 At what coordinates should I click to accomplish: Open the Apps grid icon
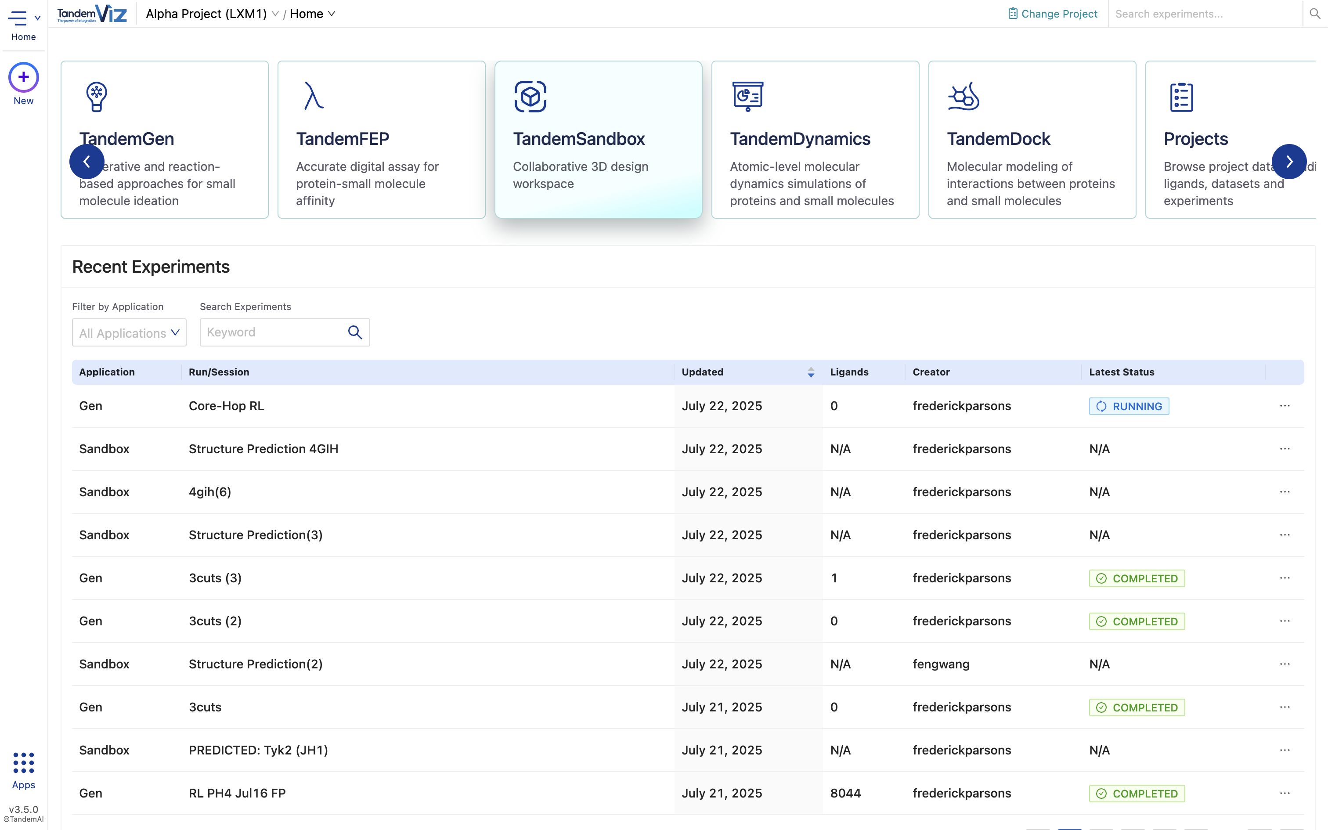[x=24, y=762]
